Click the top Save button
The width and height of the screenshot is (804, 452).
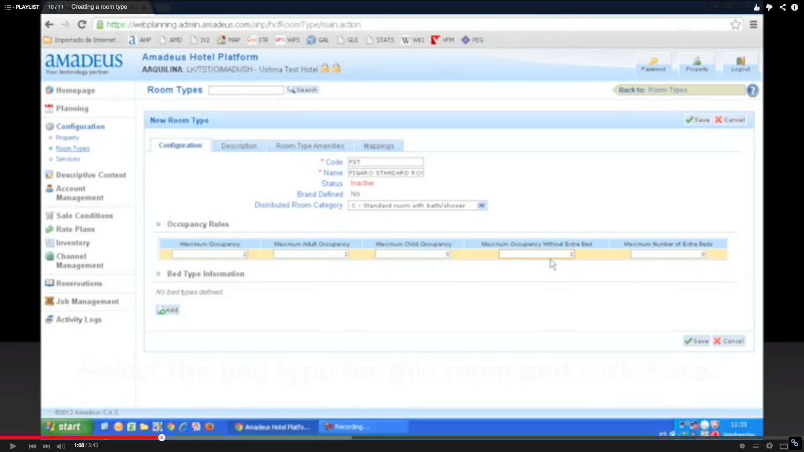pyautogui.click(x=698, y=120)
